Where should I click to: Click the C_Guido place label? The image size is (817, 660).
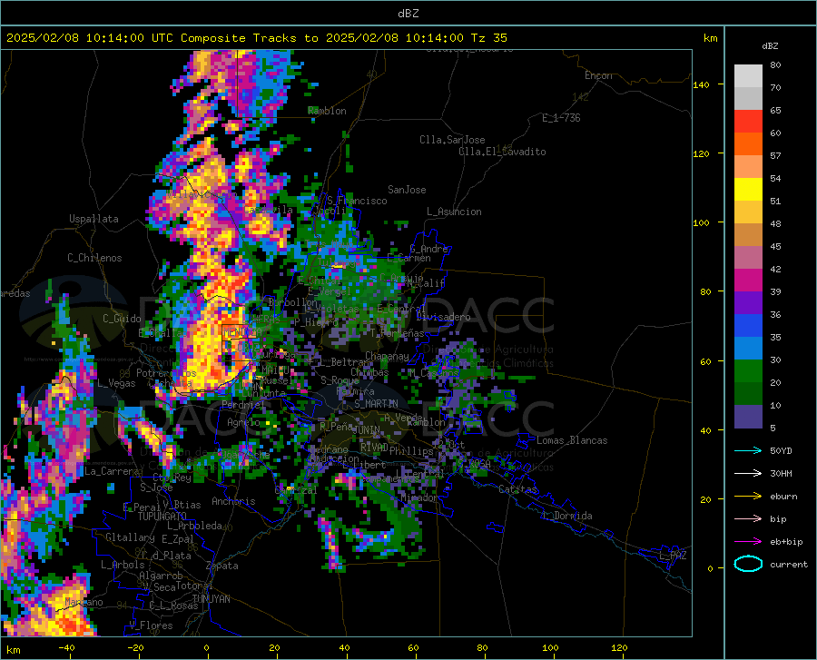(x=122, y=319)
